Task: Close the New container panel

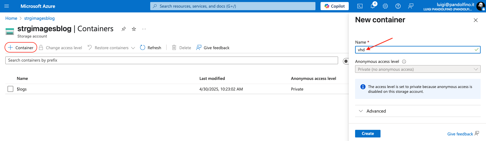Action: pos(476,20)
